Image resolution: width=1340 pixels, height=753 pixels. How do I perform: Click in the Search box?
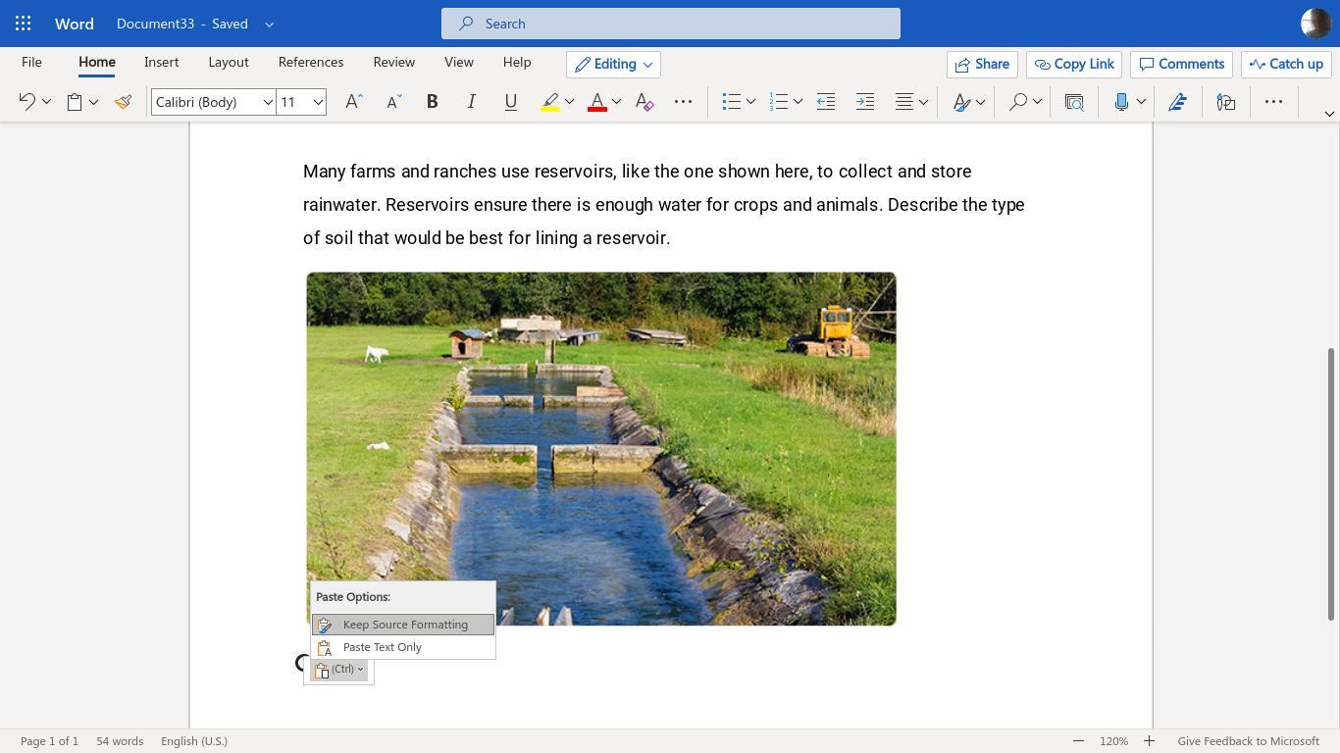pyautogui.click(x=670, y=24)
